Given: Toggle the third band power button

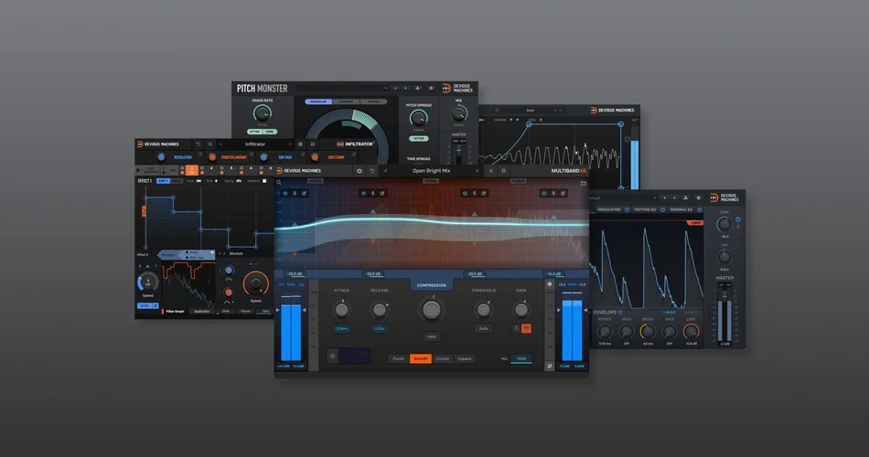Looking at the screenshot, I should (465, 194).
